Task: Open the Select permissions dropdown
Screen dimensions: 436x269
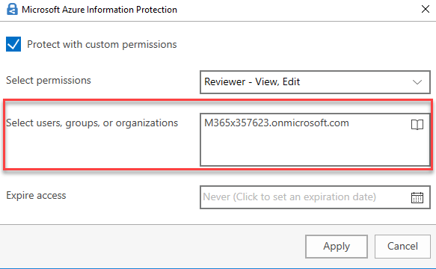Action: coord(315,82)
